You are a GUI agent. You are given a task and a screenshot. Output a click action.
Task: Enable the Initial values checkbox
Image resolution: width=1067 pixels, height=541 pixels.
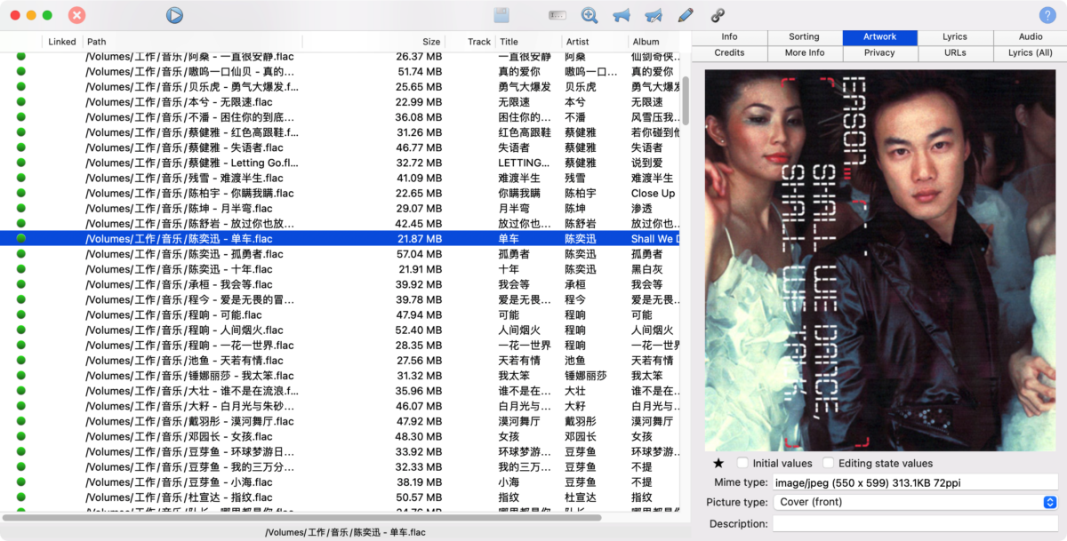tap(742, 463)
